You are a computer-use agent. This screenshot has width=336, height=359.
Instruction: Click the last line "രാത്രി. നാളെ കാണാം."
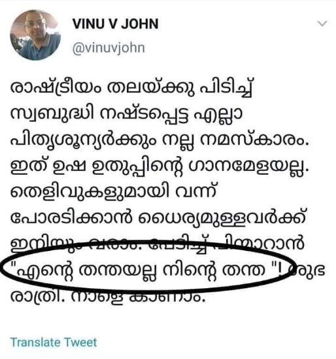[107, 297]
